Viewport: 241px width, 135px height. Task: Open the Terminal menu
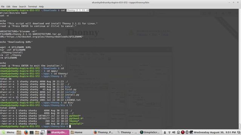32,7
